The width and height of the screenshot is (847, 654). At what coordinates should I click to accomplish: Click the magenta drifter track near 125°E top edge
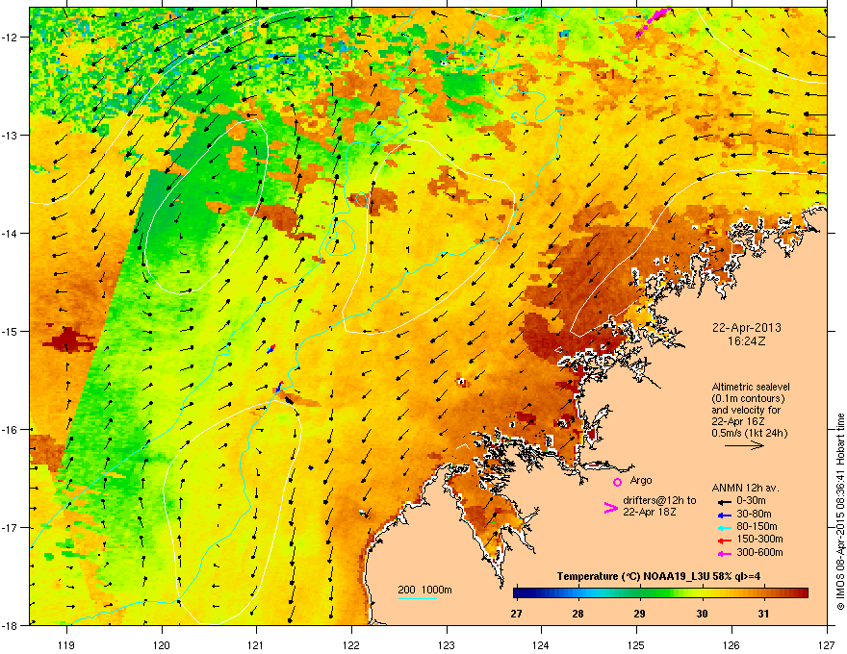point(654,21)
